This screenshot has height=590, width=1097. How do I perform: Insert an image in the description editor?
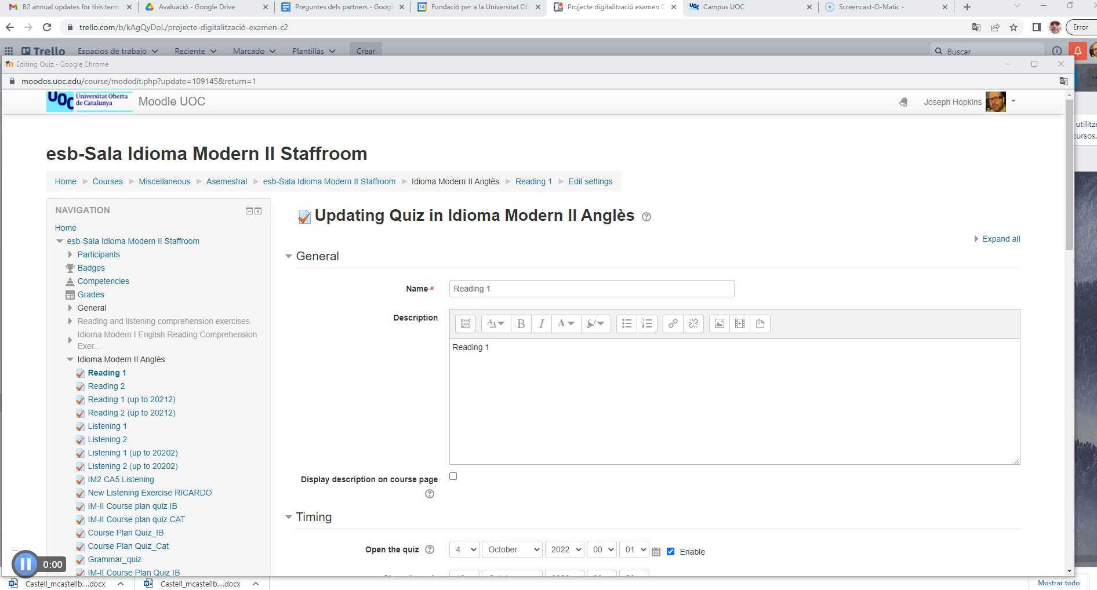[719, 324]
